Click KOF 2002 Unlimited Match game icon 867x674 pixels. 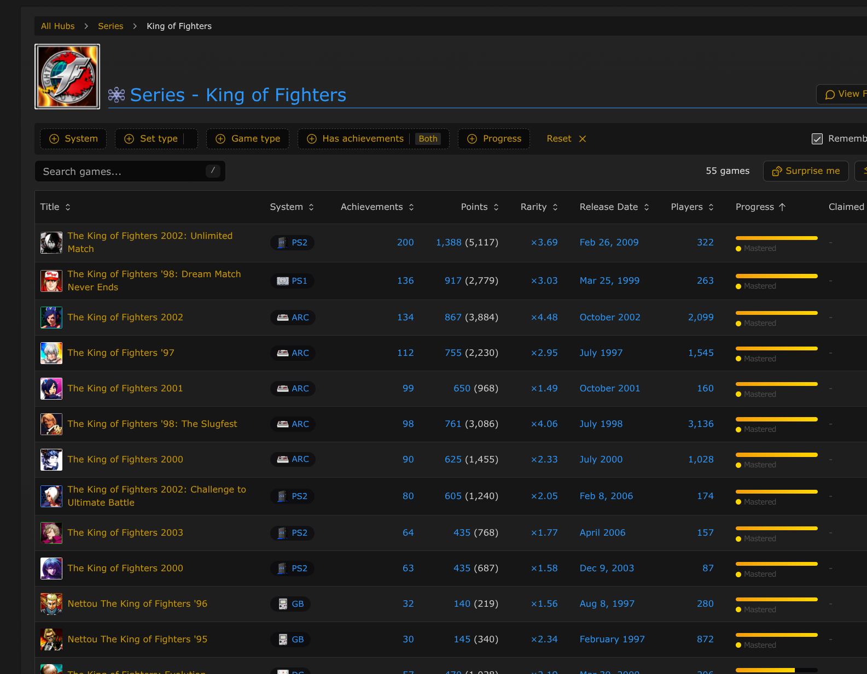[51, 243]
